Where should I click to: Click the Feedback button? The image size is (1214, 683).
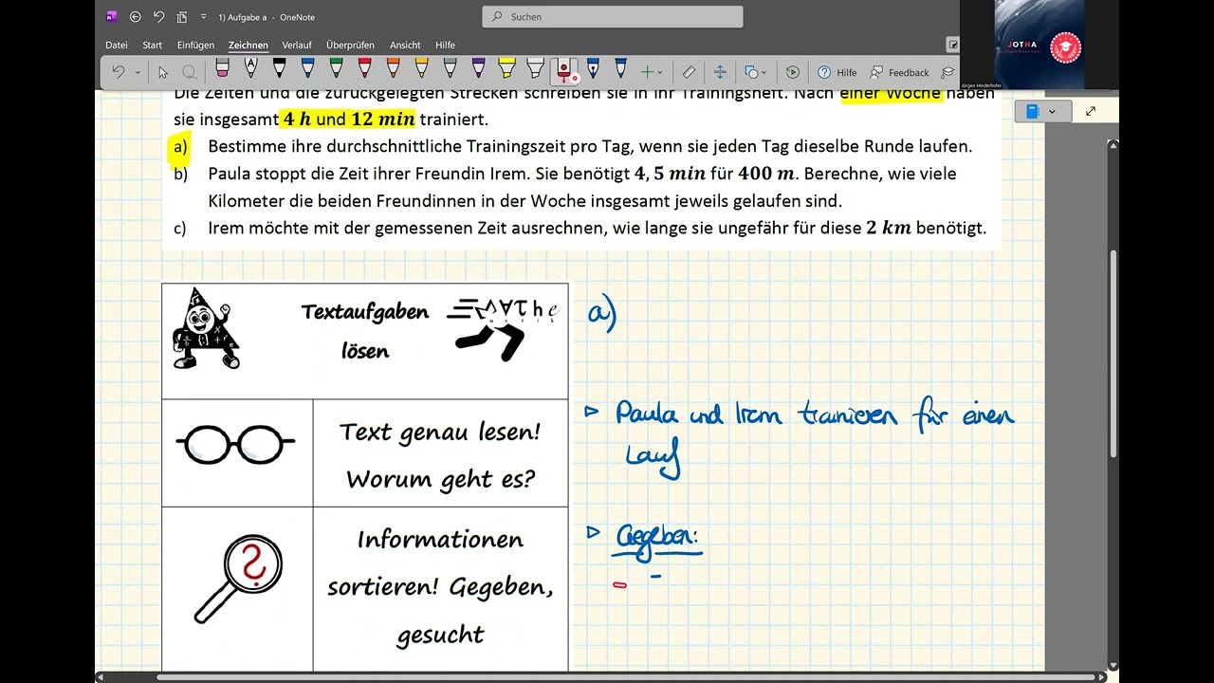pos(899,72)
